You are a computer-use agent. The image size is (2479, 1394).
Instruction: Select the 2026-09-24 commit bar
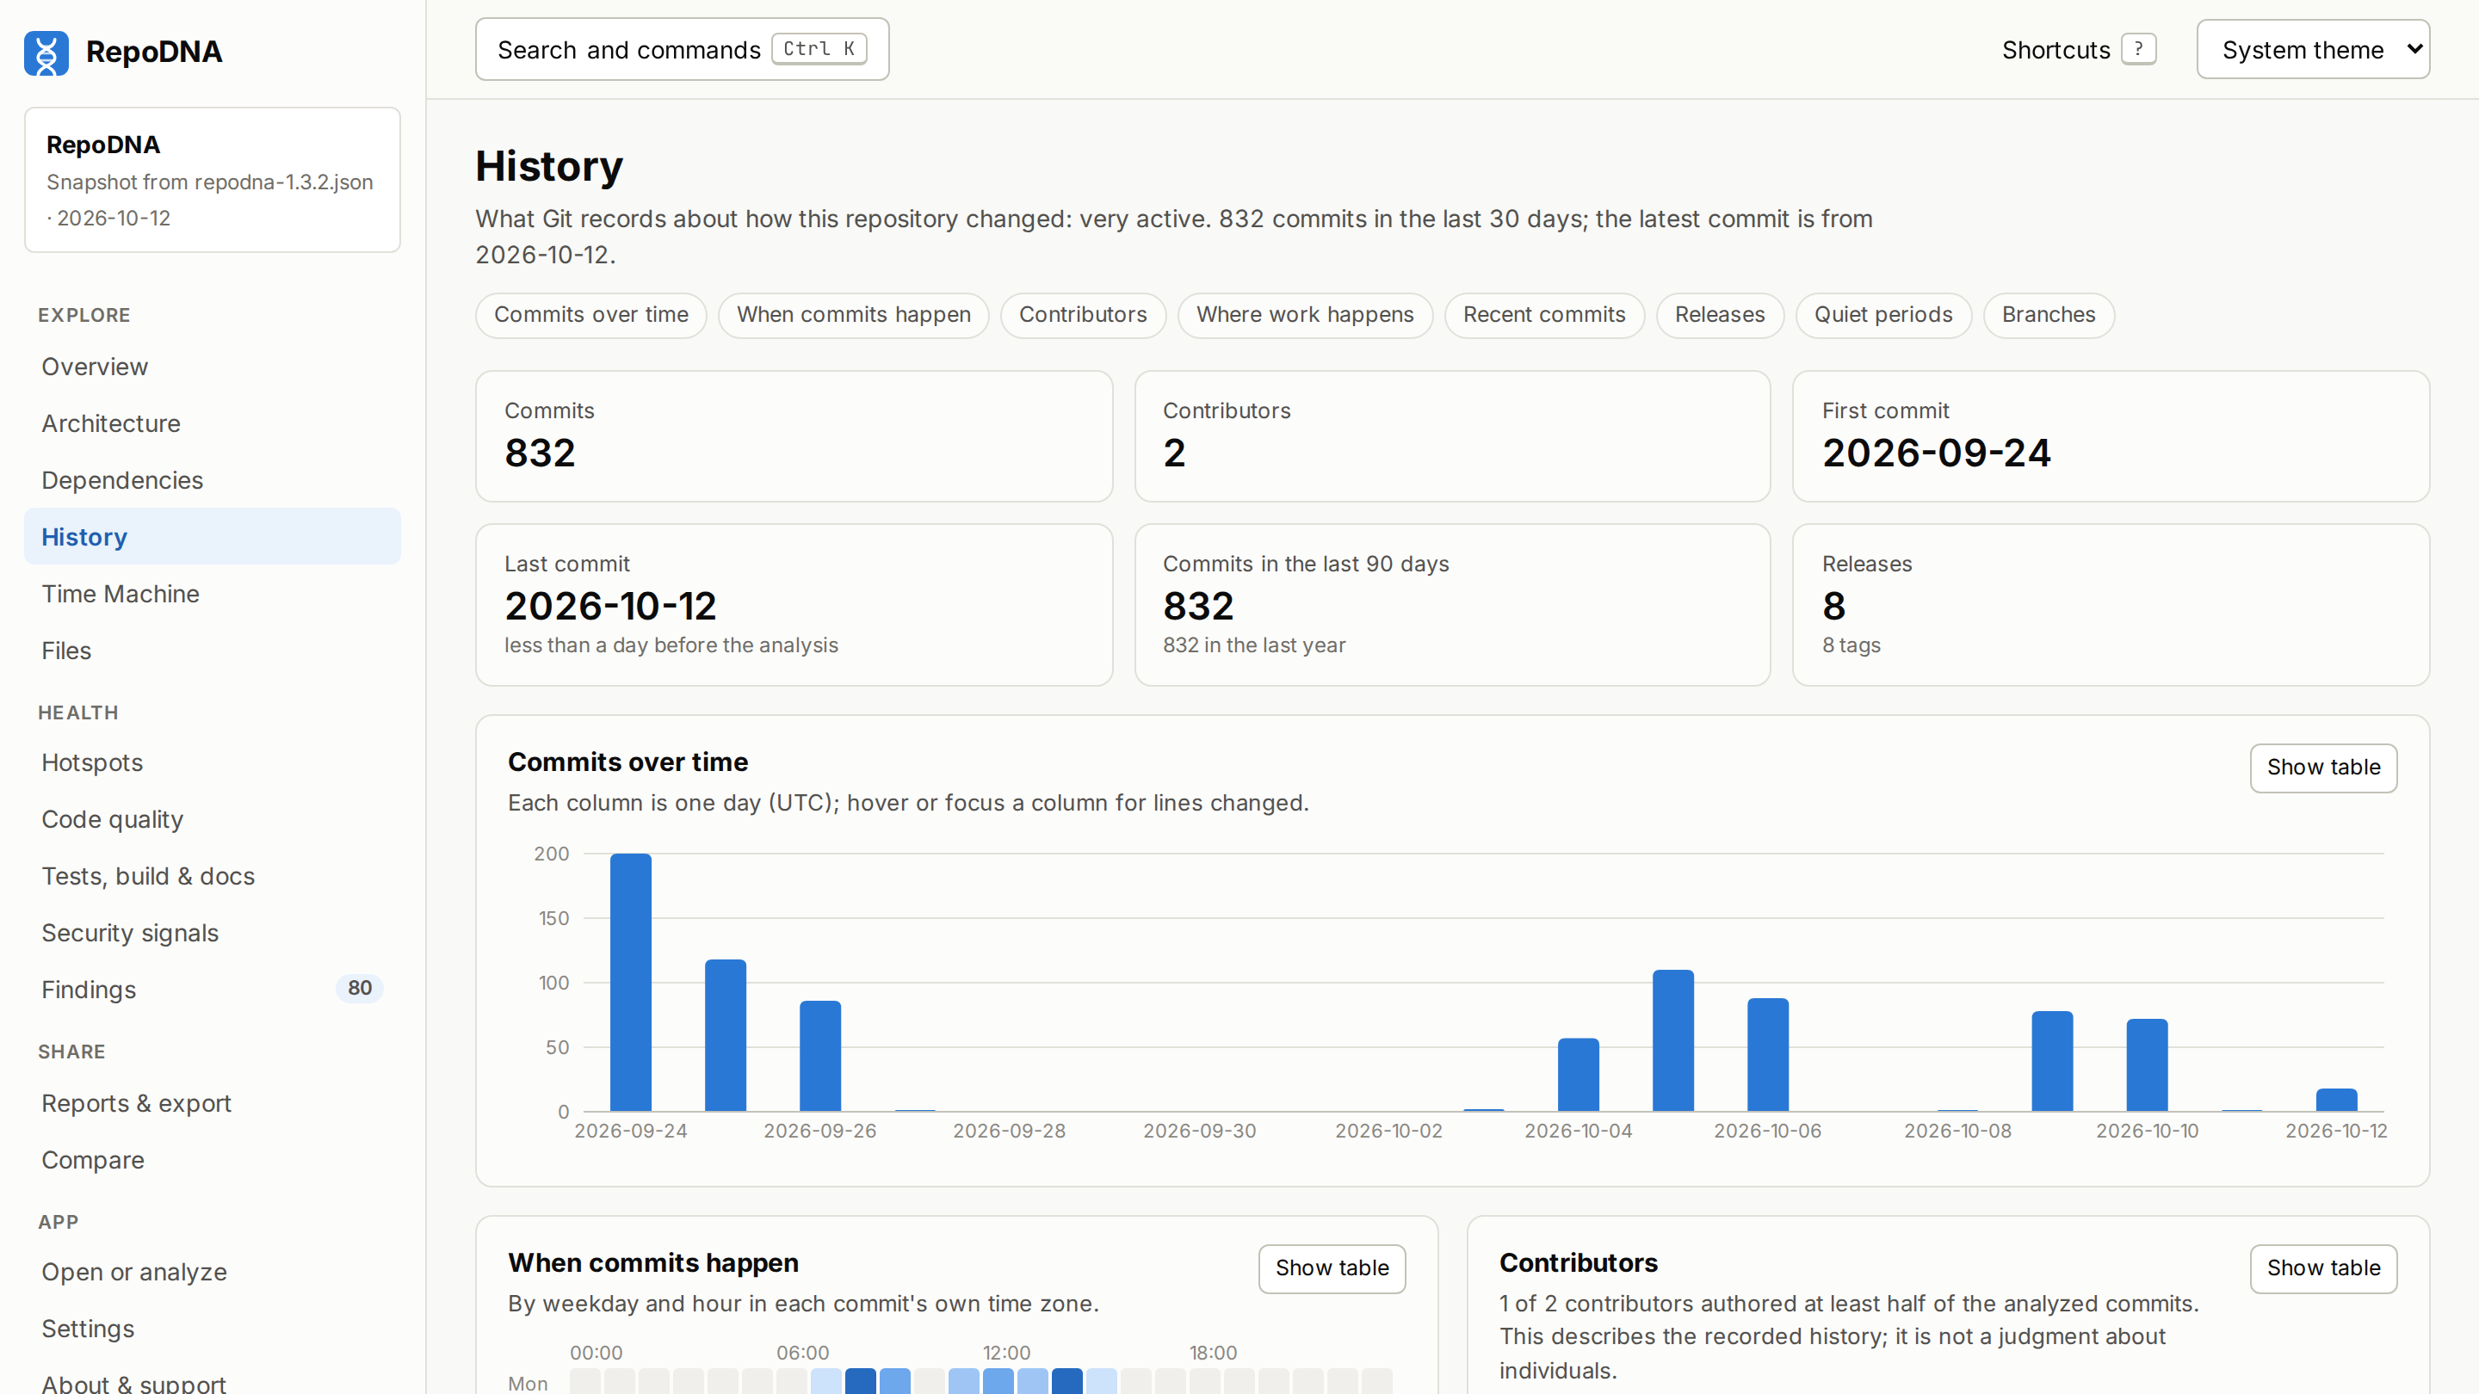pyautogui.click(x=630, y=982)
